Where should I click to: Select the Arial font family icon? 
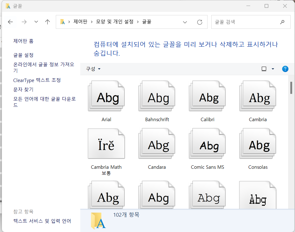coord(106,96)
